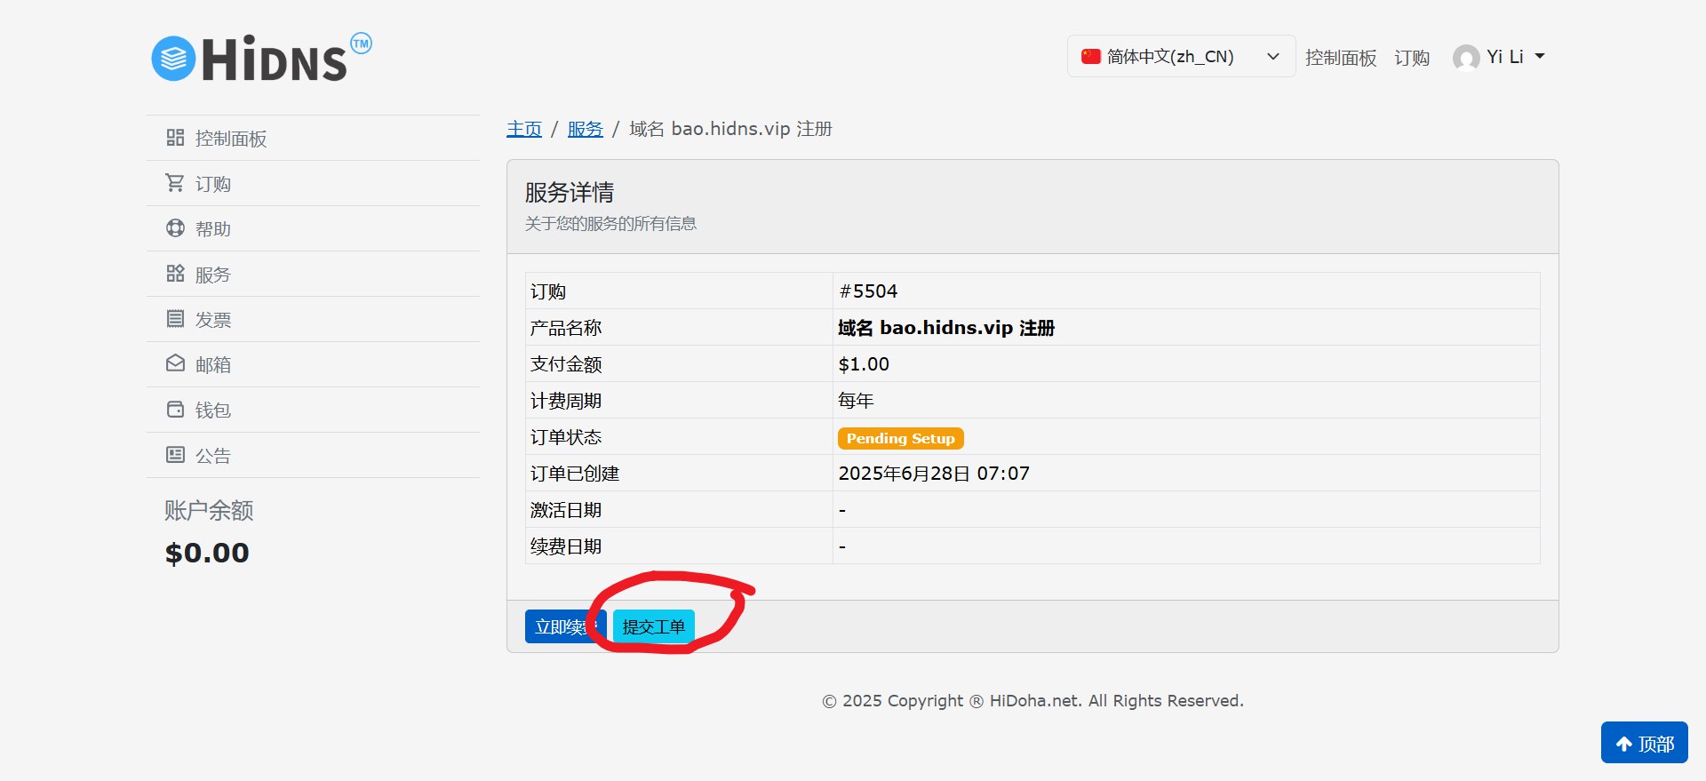
Task: Click the user avatar icon for Yi Li
Action: [x=1466, y=58]
